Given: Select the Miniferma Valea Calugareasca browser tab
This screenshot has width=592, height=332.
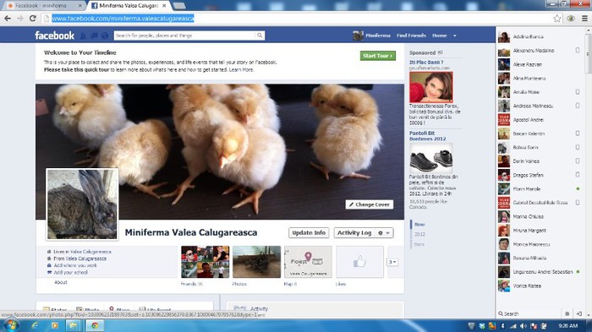Looking at the screenshot, I should click(129, 6).
